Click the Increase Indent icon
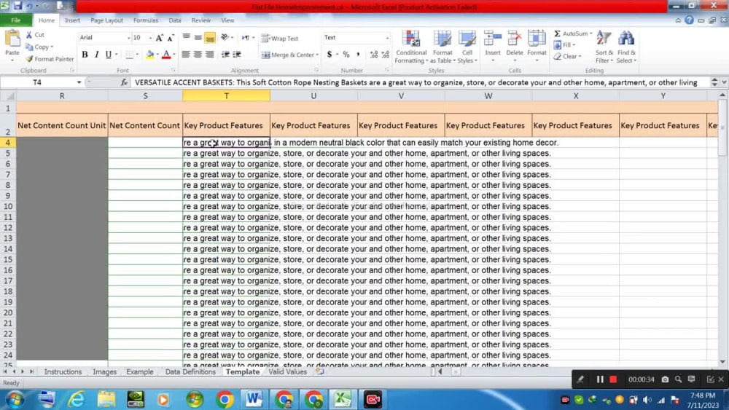This screenshot has height=410, width=729. click(x=237, y=55)
